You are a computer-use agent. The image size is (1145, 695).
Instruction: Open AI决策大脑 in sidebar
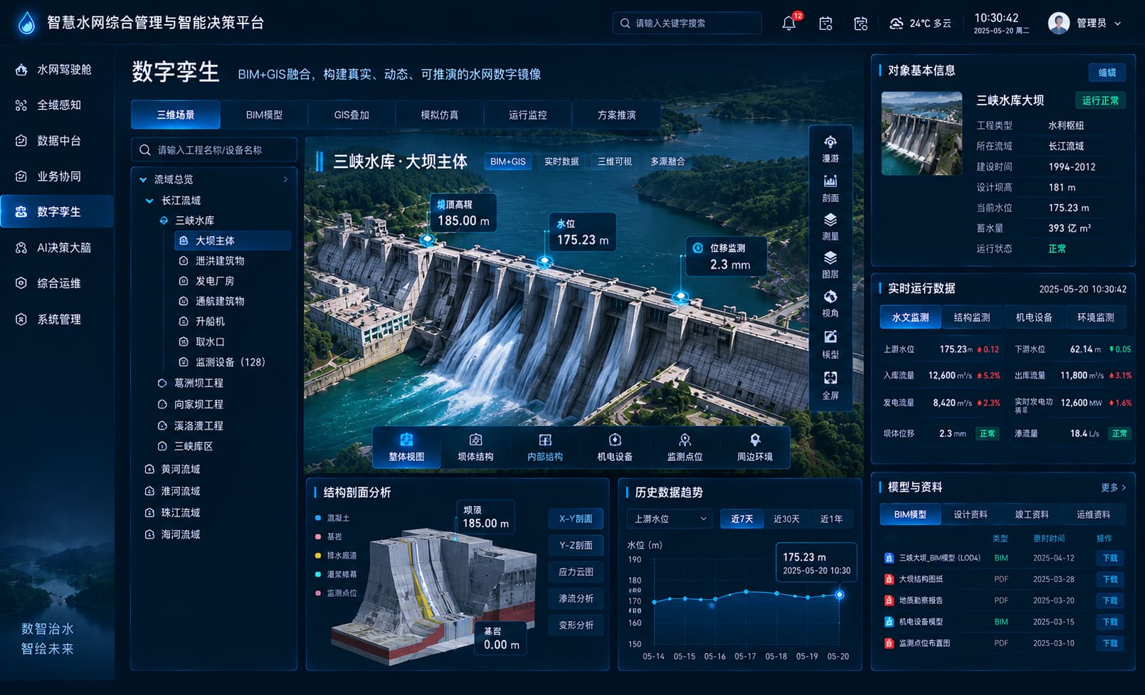57,248
